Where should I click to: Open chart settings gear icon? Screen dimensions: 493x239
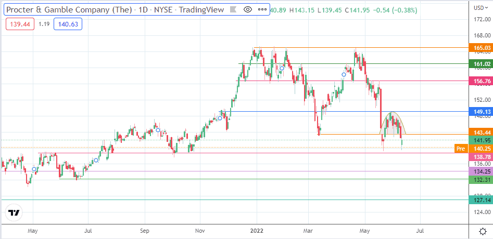click(x=482, y=230)
